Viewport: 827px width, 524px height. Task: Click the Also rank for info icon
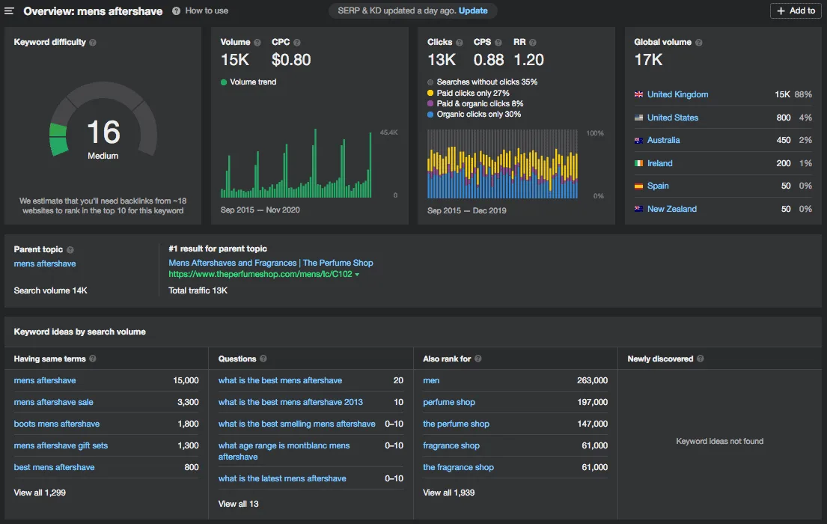coord(477,359)
